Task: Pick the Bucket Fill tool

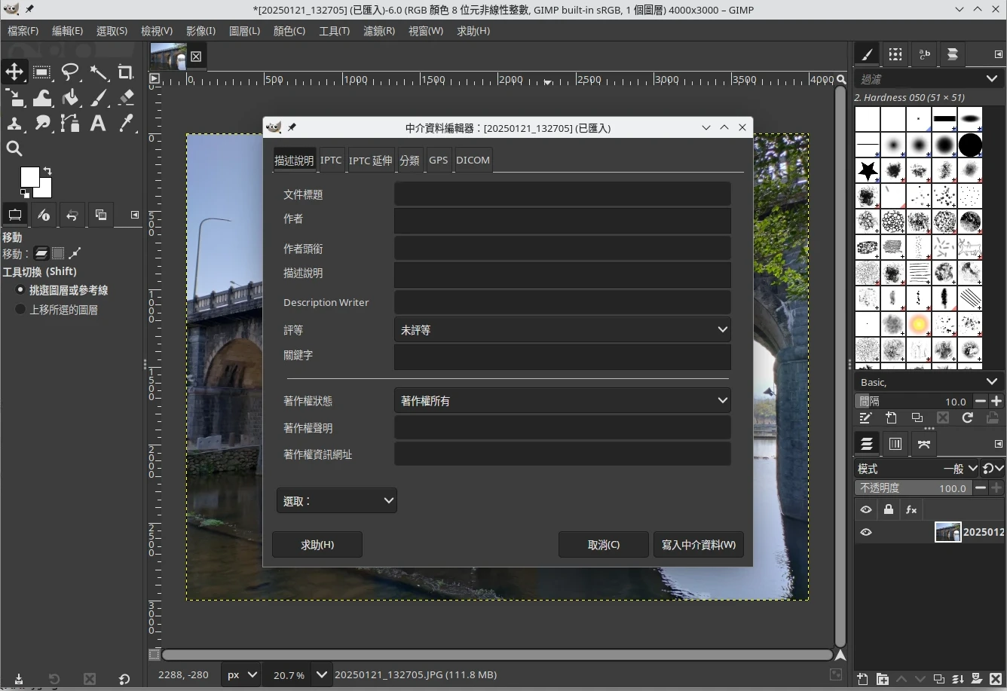Action: coord(70,98)
